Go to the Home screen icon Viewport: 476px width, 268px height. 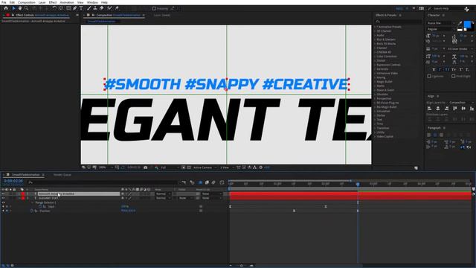pyautogui.click(x=6, y=8)
